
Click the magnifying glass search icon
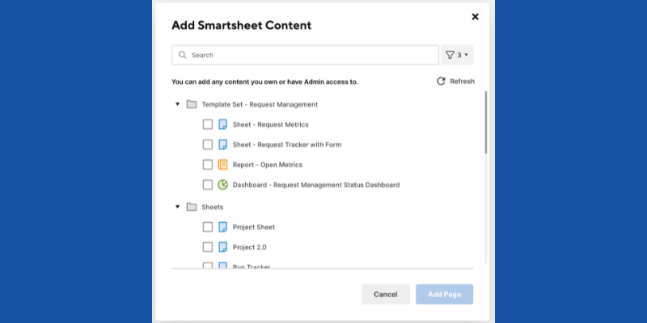(183, 55)
